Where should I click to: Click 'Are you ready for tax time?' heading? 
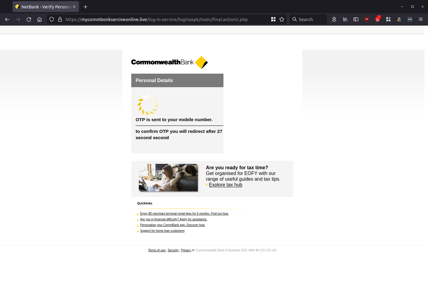coord(237,168)
